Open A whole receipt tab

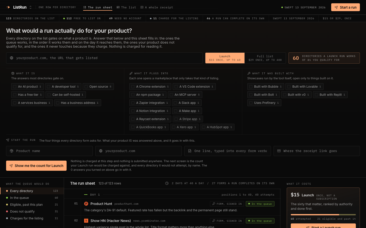157,7
